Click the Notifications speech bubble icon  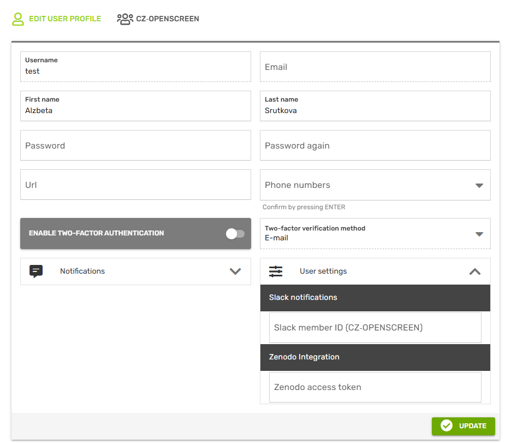[x=36, y=271]
